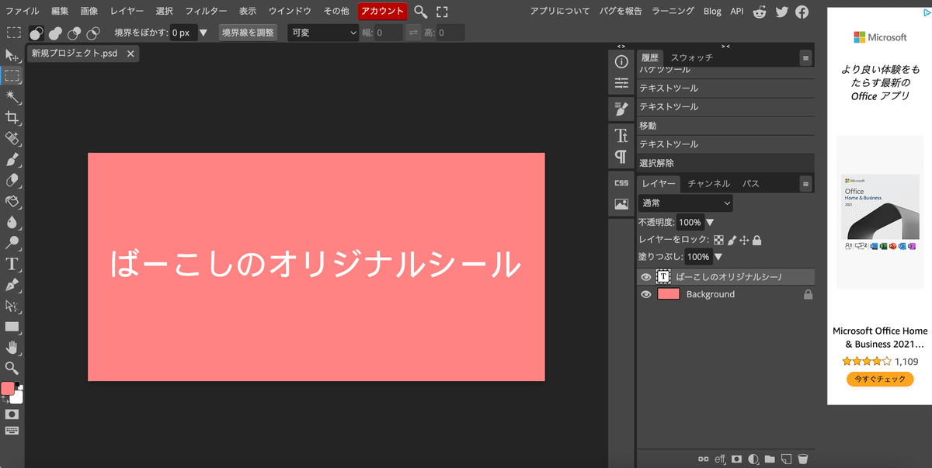Open the Info panel icon

(621, 62)
